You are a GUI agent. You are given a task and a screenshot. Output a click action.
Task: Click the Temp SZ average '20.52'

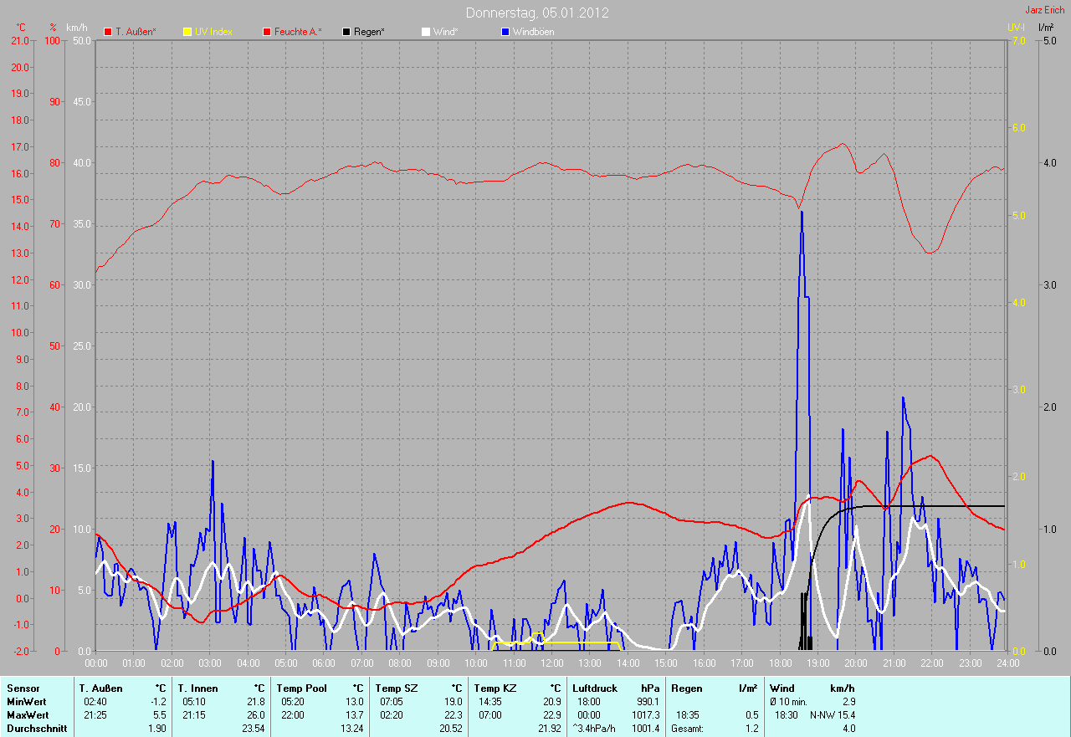(x=451, y=729)
